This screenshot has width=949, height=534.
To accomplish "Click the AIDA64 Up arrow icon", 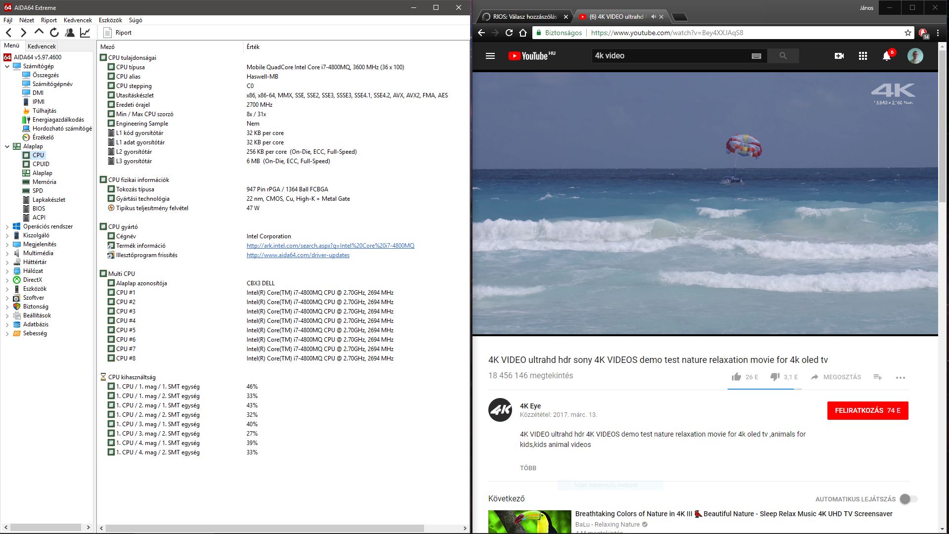I will pos(39,32).
